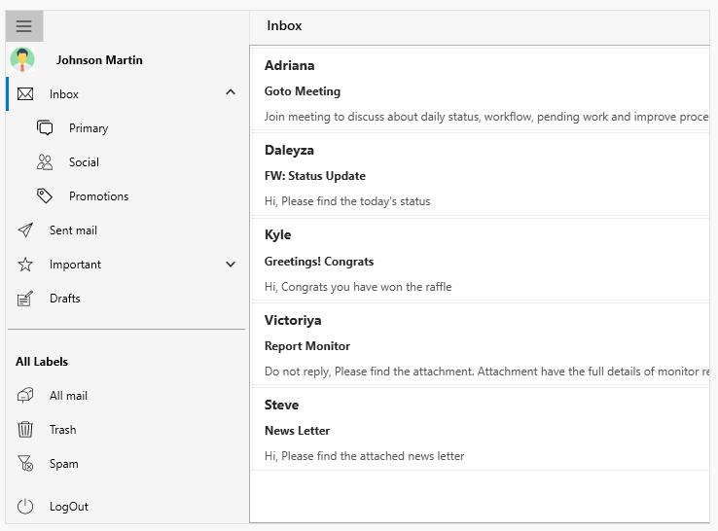Click the Social people icon

45,162
